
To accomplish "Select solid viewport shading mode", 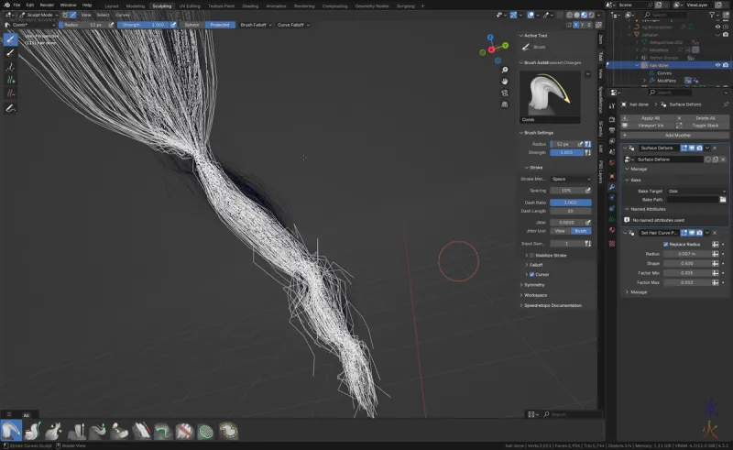I will pyautogui.click(x=576, y=15).
